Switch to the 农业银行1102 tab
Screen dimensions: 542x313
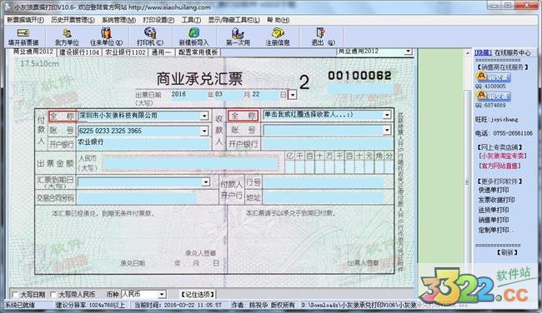click(x=125, y=52)
